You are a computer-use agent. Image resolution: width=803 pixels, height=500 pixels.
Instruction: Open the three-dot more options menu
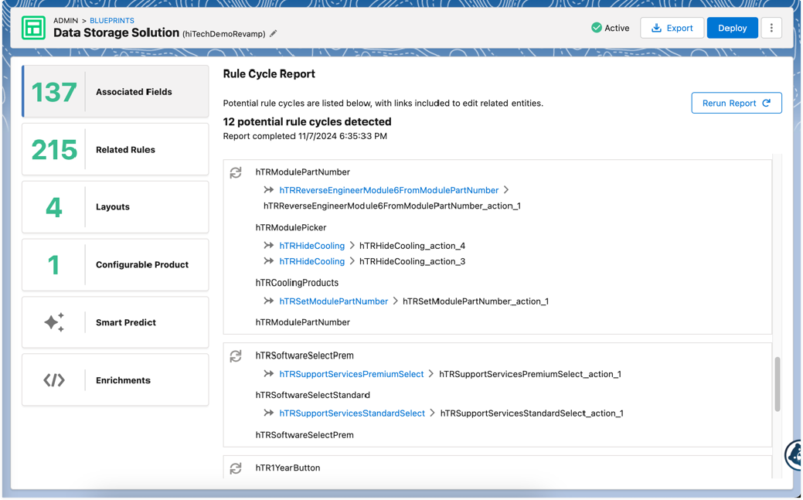tap(771, 28)
